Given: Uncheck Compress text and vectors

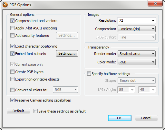Looking at the screenshot, I should click(x=12, y=21).
